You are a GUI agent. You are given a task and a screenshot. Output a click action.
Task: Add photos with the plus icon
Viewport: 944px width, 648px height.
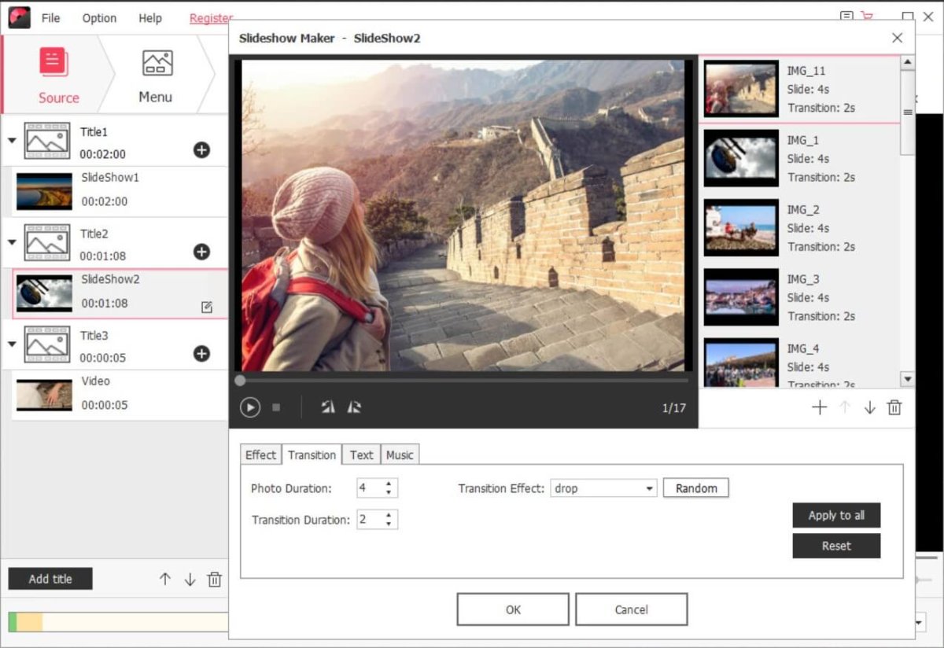[819, 407]
